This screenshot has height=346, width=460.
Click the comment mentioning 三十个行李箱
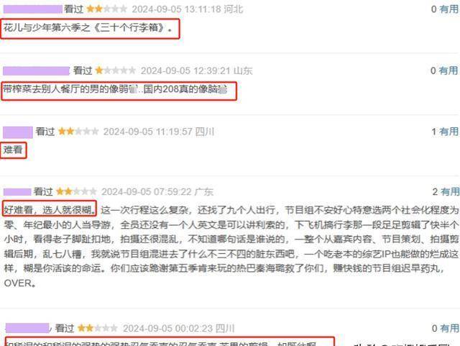88,28
